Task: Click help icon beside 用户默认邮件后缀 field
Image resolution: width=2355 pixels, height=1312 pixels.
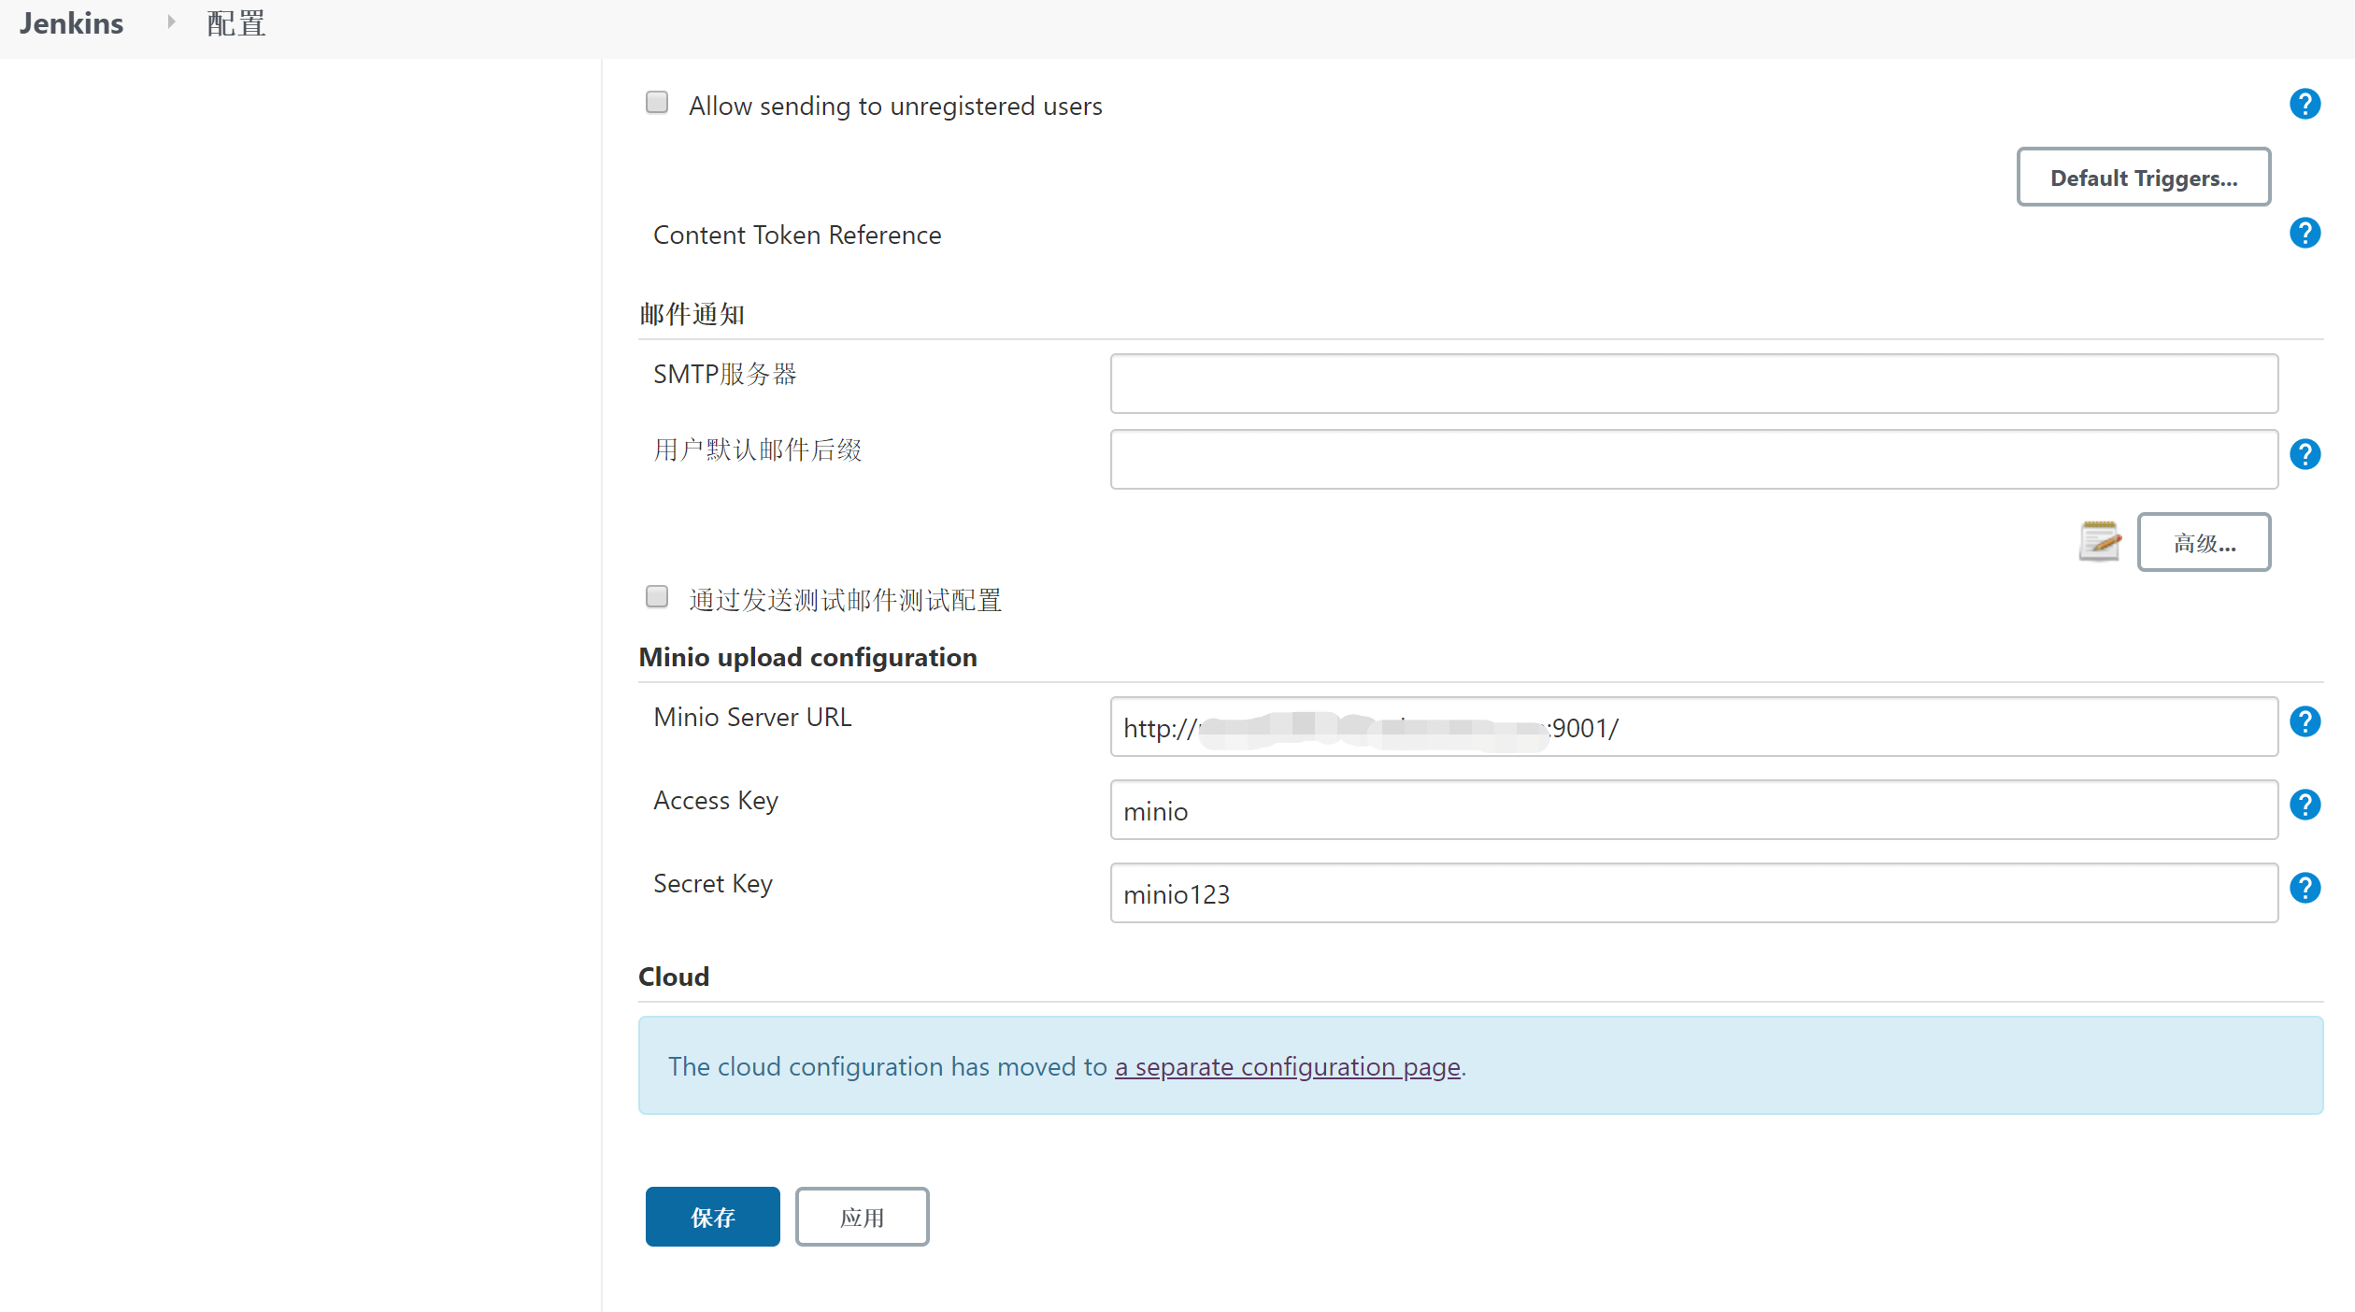Action: (2305, 454)
